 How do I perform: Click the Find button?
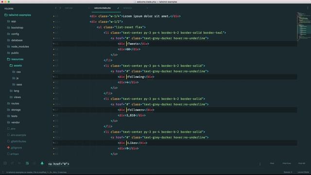pos(272,163)
